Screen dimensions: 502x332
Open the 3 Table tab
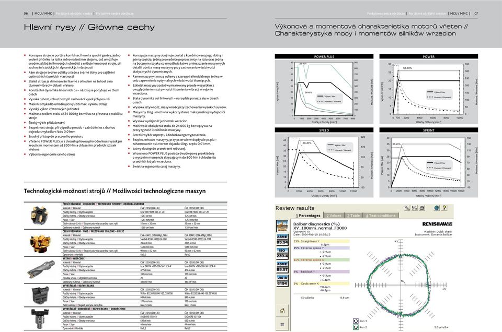pos(354,216)
